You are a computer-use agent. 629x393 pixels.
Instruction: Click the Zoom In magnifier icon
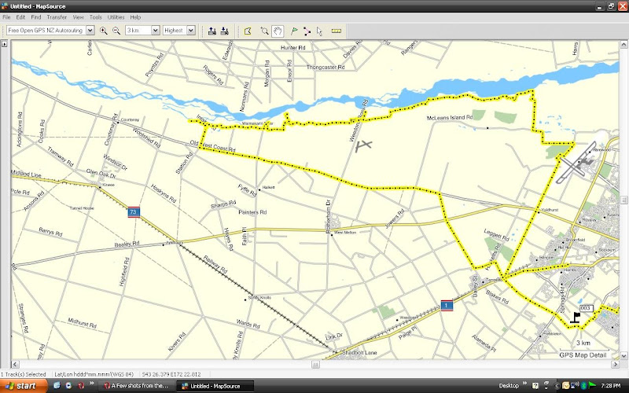pos(104,31)
